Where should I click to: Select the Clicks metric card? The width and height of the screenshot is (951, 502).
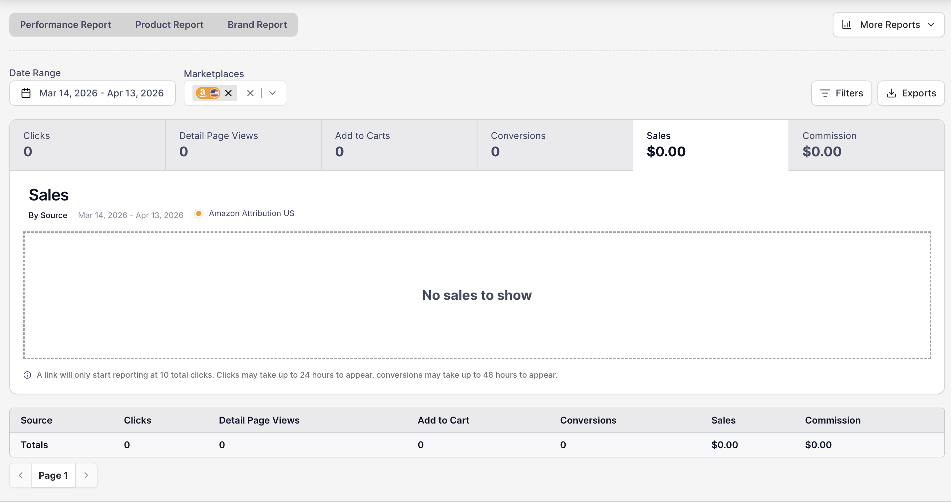tap(88, 145)
